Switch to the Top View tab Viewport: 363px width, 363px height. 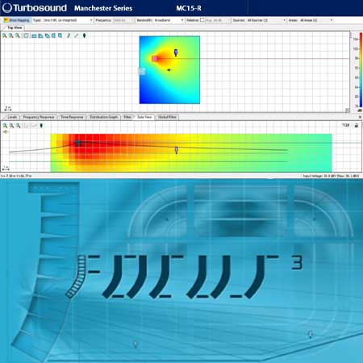[15, 27]
